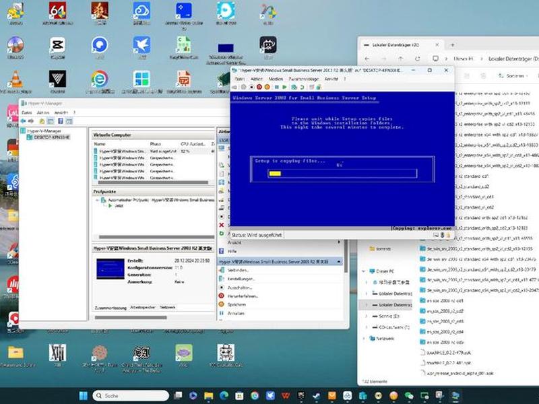Click Windows Start button on taskbar
The width and height of the screenshot is (539, 404).
(x=83, y=396)
